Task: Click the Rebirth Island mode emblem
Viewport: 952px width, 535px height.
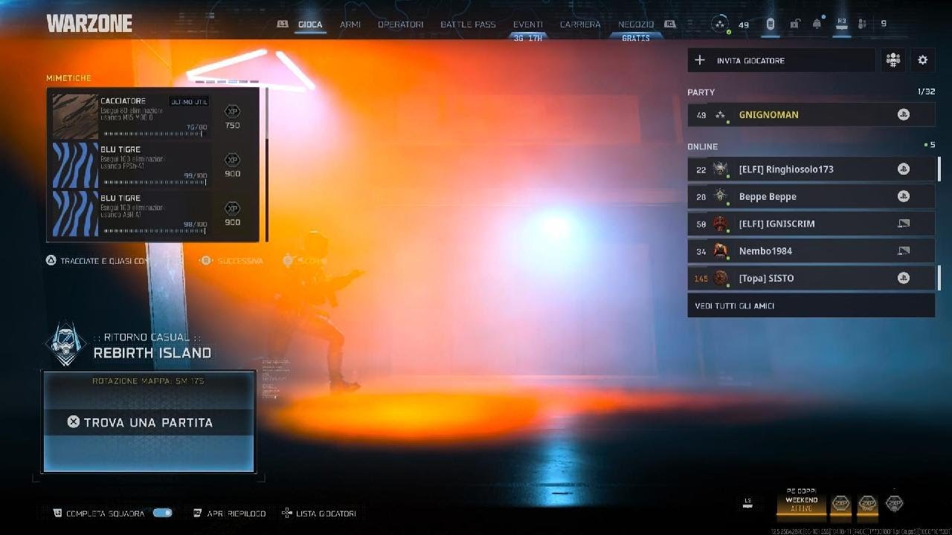Action: pos(66,344)
